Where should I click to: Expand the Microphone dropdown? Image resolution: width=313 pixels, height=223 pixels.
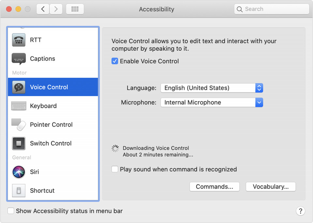point(212,102)
